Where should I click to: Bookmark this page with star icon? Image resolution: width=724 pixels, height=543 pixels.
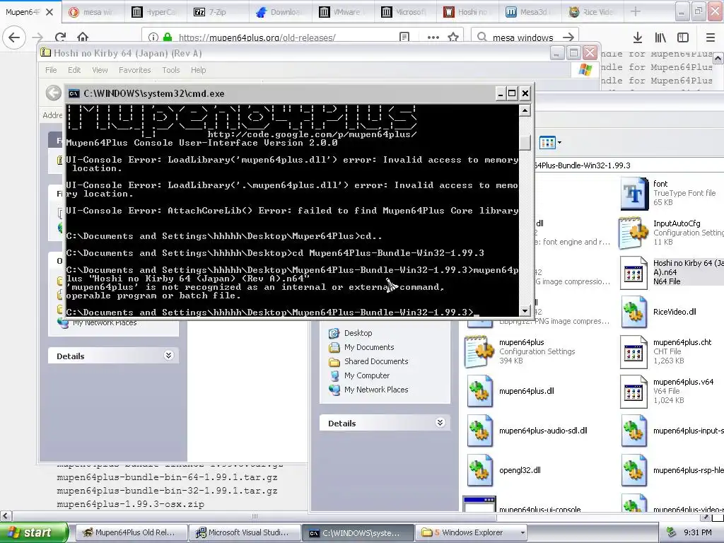tap(453, 37)
